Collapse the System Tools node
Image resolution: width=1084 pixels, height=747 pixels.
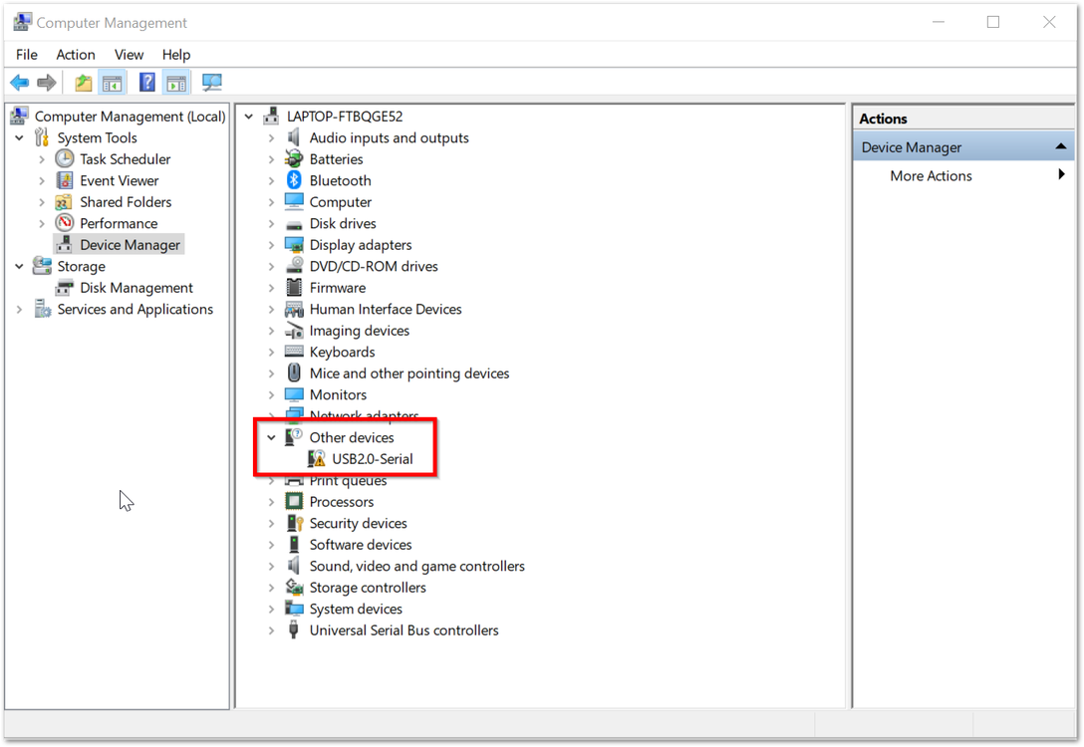19,137
